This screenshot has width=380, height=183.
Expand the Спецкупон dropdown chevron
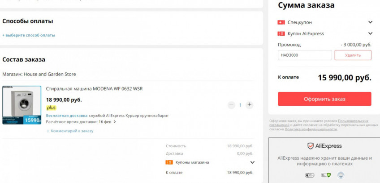(x=370, y=22)
